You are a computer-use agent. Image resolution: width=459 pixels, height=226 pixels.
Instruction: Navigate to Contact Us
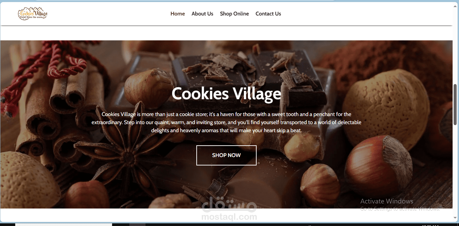[268, 14]
